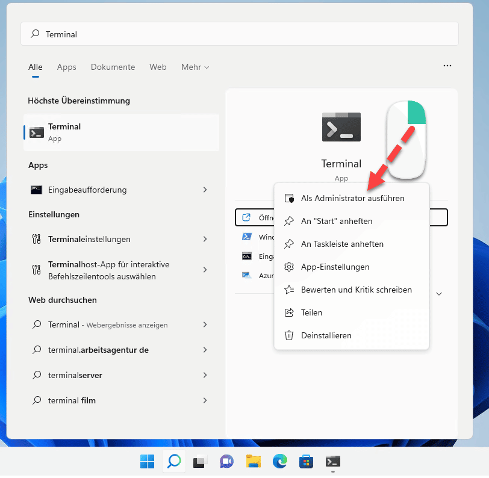This screenshot has width=489, height=478.
Task: Expand Eingabeaufforderung result chevron
Action: coord(205,190)
